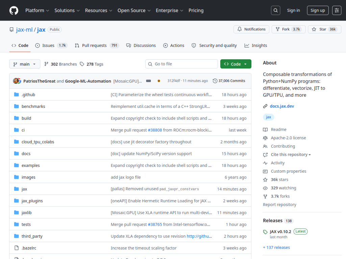Open the Latest release badge
This screenshot has width=346, height=259.
point(300,231)
